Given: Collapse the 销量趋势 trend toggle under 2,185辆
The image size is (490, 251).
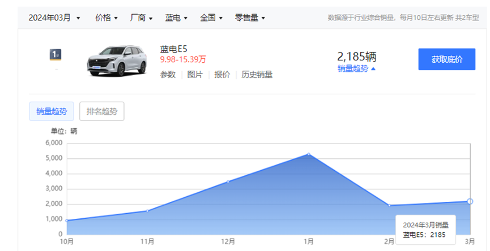Looking at the screenshot, I should point(356,68).
